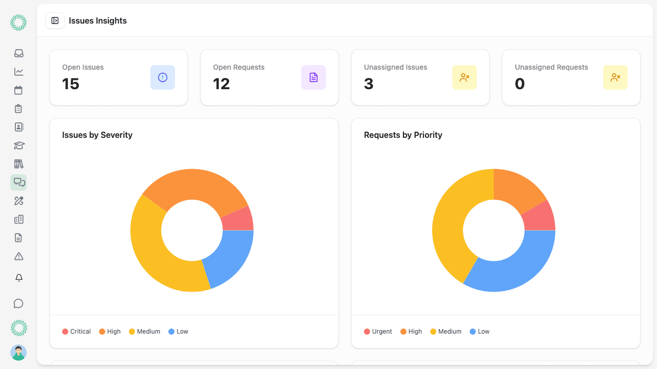Click the Open Issues stat card
The width and height of the screenshot is (657, 369).
(x=118, y=77)
